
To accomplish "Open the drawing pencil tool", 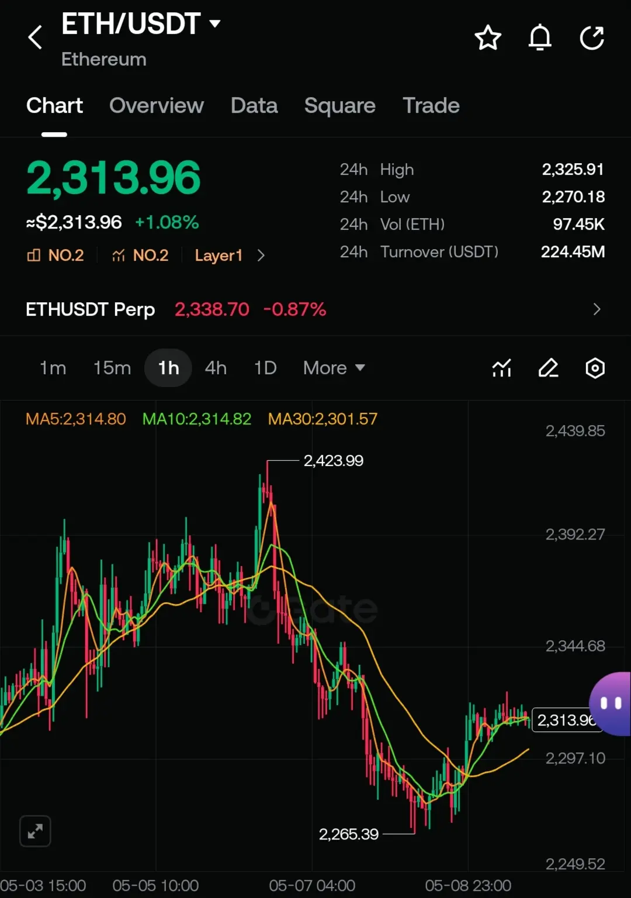I will (549, 368).
